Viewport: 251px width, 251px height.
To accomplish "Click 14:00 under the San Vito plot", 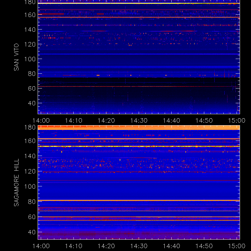I will 41,120.
